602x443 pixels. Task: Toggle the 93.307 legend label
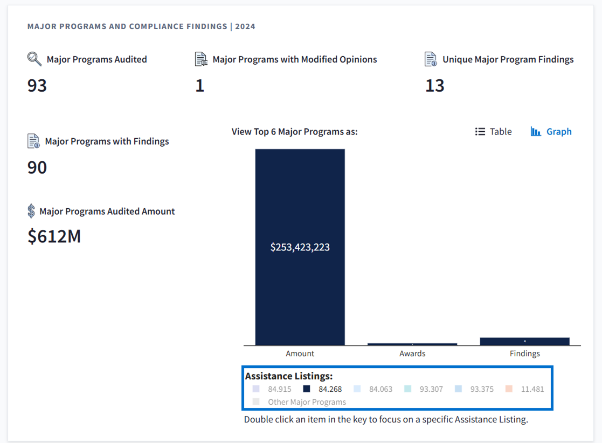(x=431, y=389)
